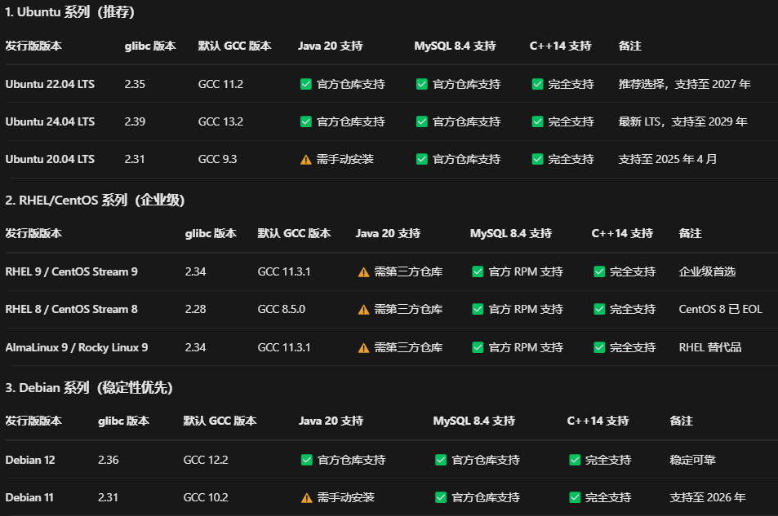
Task: Click the glibc value '2.28'
Action: 195,309
